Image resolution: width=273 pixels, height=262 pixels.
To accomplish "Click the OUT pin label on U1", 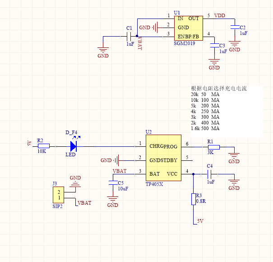I will [x=194, y=19].
